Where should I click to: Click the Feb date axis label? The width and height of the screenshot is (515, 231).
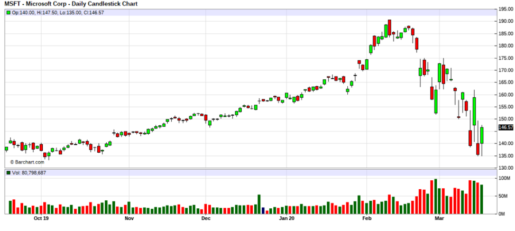tap(366, 218)
